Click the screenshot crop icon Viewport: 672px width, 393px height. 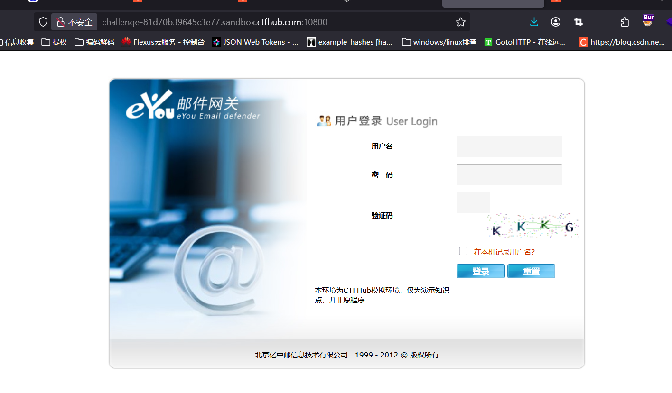[x=578, y=22]
